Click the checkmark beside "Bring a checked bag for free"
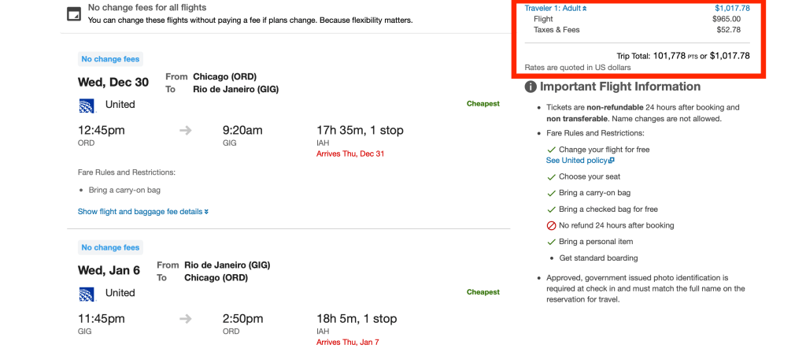The height and width of the screenshot is (352, 806). [x=551, y=209]
